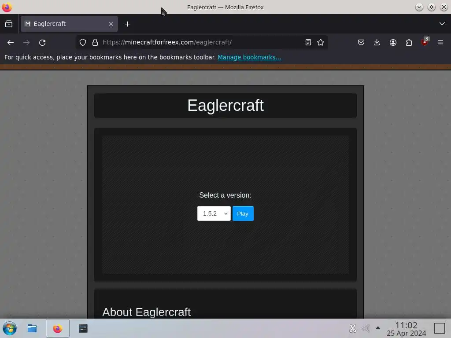This screenshot has height=338, width=451.
Task: Click the blue Play button
Action: (x=243, y=213)
